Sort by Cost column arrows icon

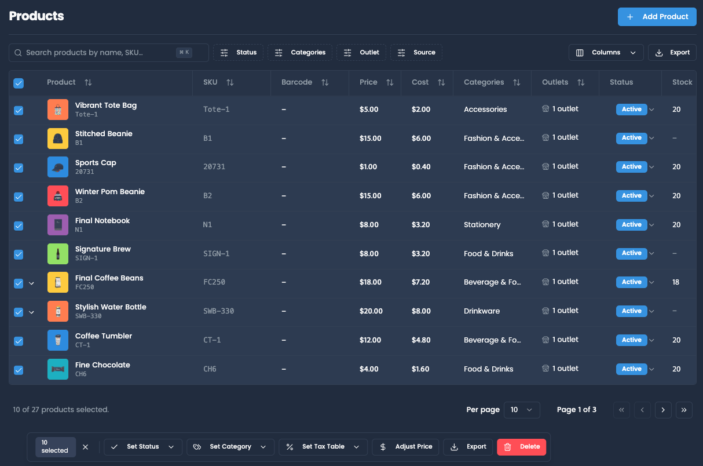pyautogui.click(x=441, y=82)
